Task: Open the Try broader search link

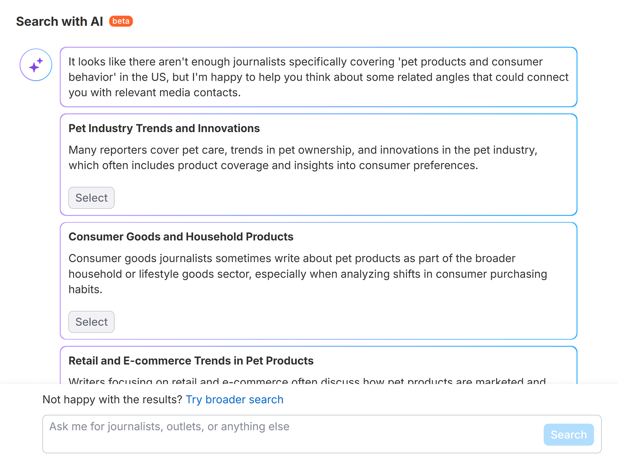Action: pyautogui.click(x=234, y=399)
